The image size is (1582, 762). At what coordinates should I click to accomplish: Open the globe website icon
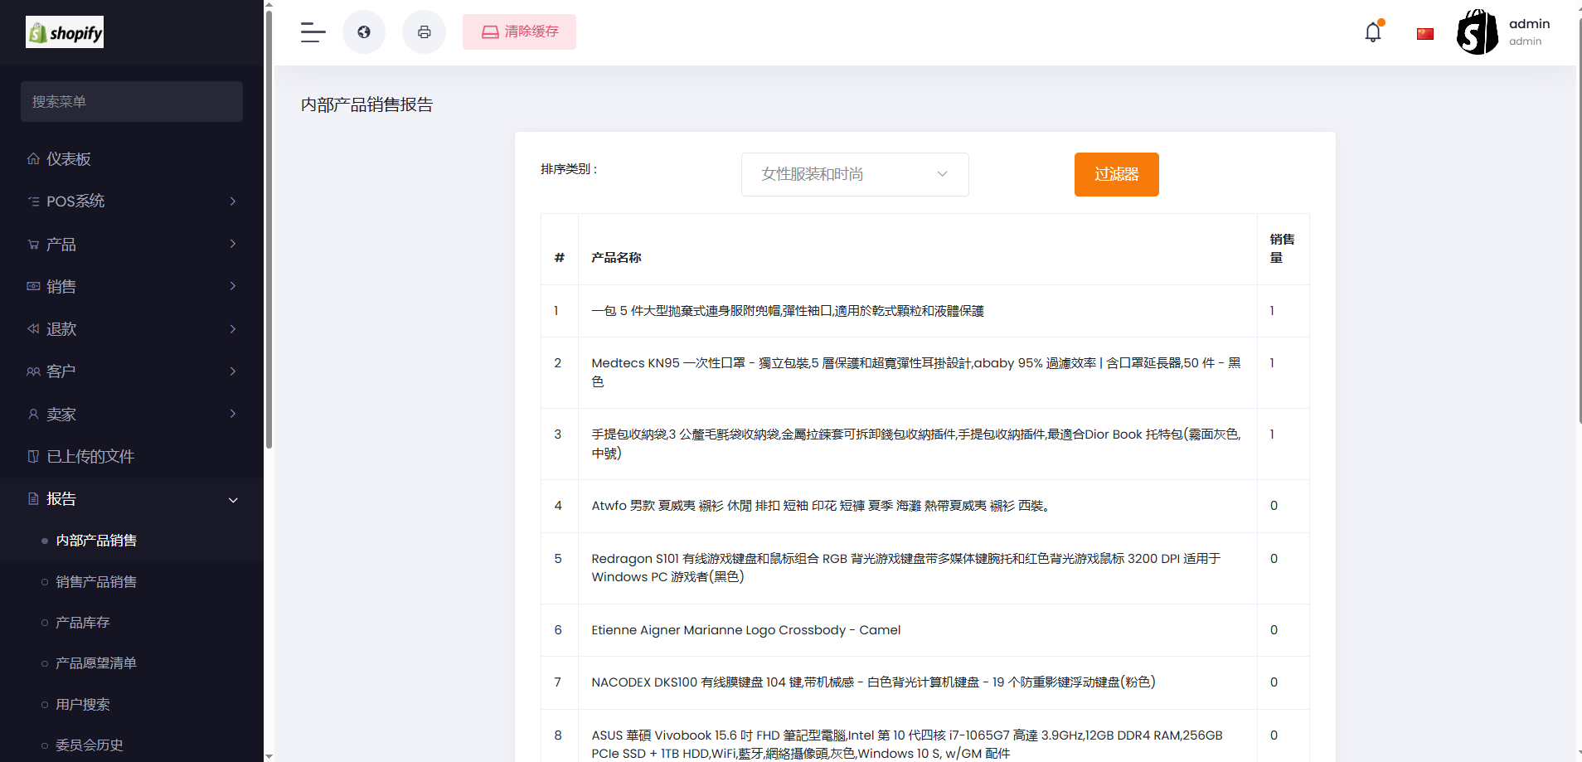pyautogui.click(x=364, y=32)
